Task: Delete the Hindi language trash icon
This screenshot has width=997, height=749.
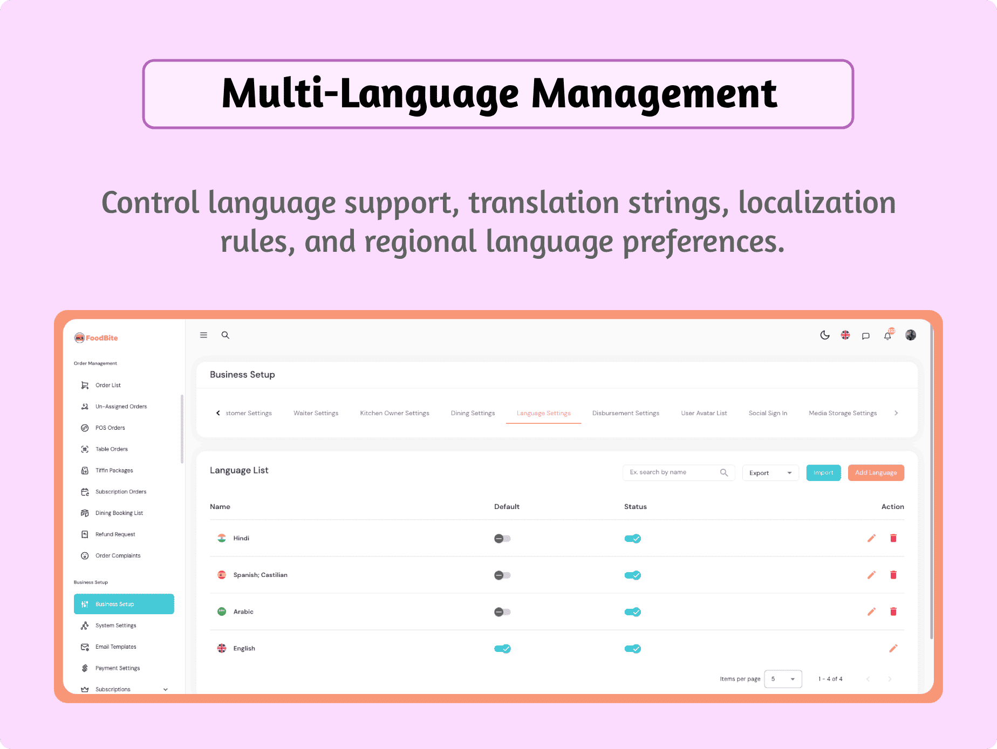Action: pos(893,538)
